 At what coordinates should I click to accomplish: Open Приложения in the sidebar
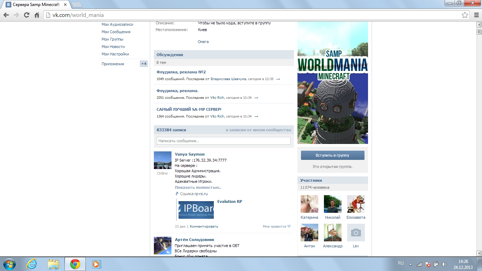[113, 64]
